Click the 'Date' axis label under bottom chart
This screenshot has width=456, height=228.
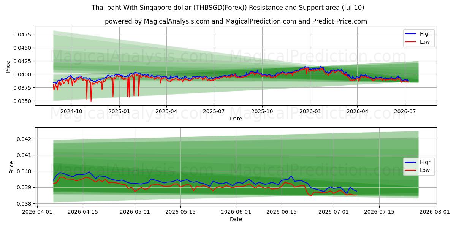pos(236,219)
